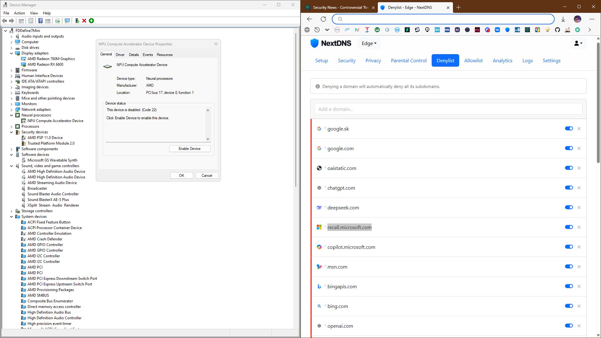Click the green arrow enable device icon
Viewport: 601px width, 338px height.
click(91, 21)
